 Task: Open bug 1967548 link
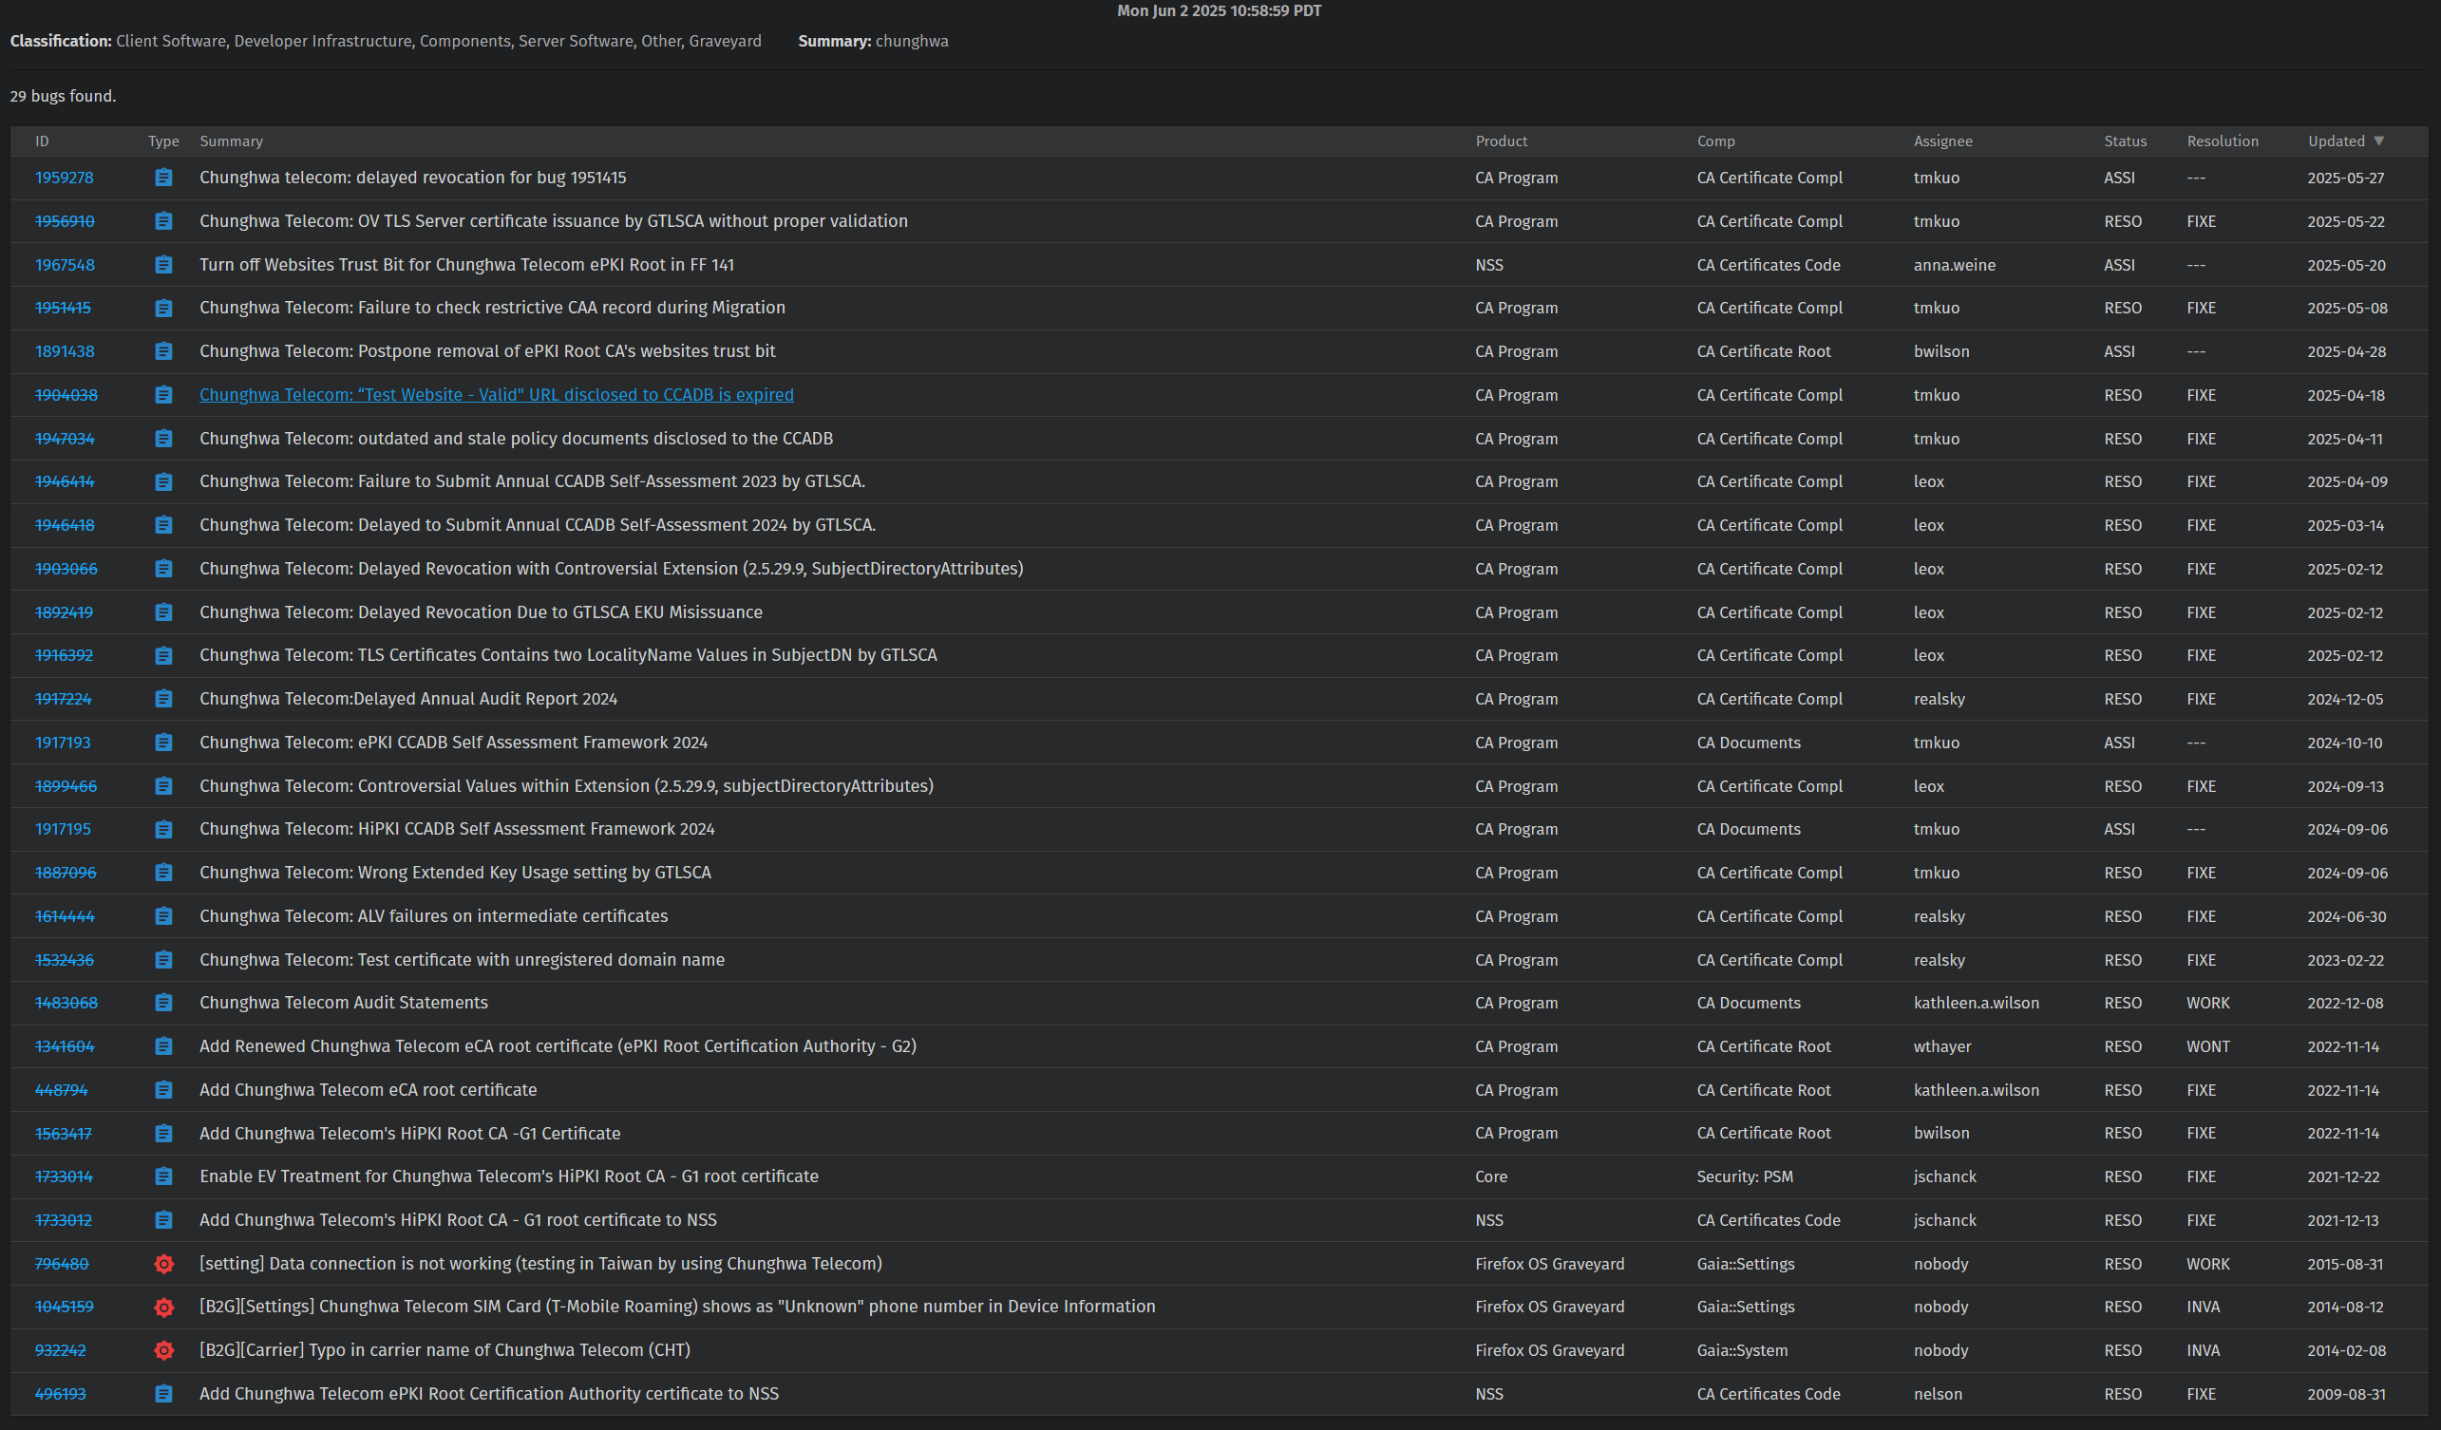click(65, 264)
